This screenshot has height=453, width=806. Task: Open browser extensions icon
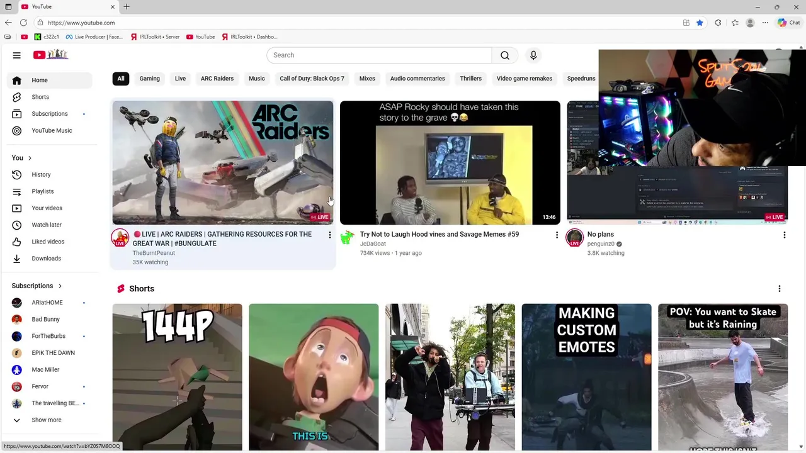click(x=718, y=23)
